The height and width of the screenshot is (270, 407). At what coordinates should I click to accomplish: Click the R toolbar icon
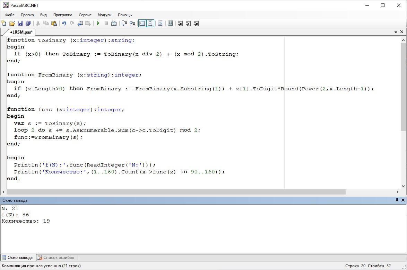[196, 23]
